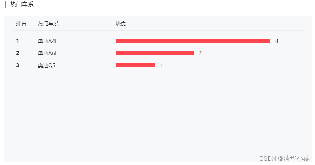The width and height of the screenshot is (315, 165).
Task: Click the 排名 column header
Action: [x=21, y=23]
